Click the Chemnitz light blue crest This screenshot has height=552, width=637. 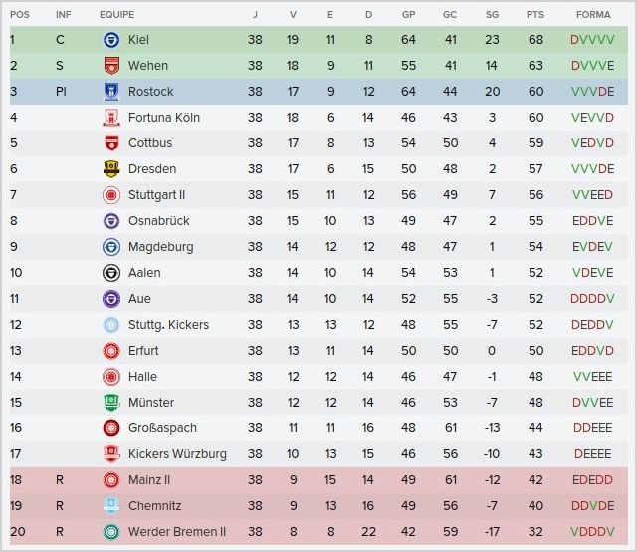[111, 506]
